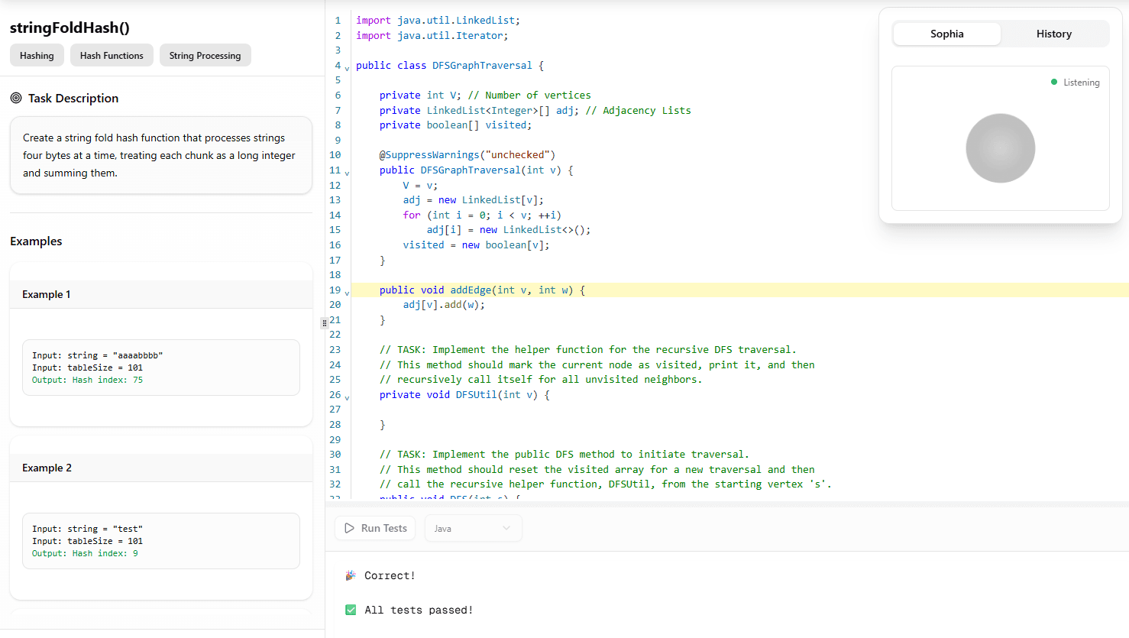1129x638 pixels.
Task: Click the Hash Functions tag
Action: (x=112, y=55)
